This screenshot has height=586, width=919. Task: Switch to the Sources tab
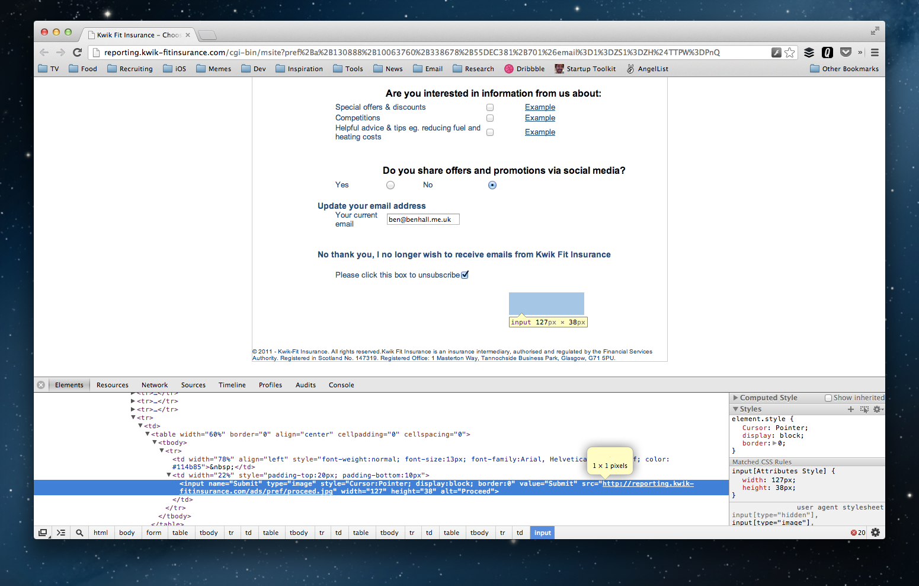click(x=193, y=385)
